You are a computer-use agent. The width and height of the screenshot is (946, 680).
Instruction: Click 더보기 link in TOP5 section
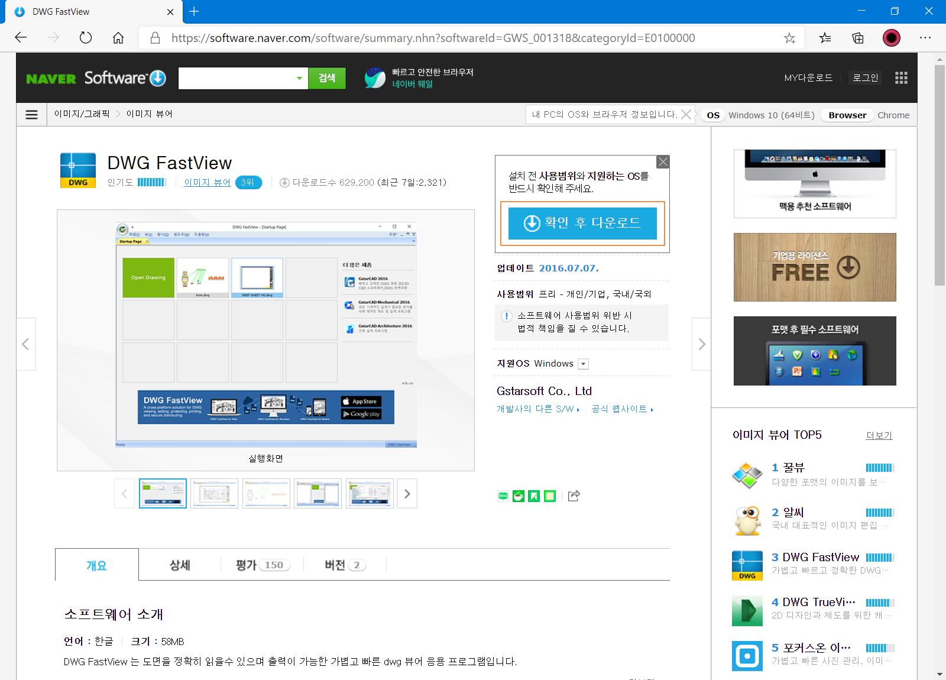[879, 435]
